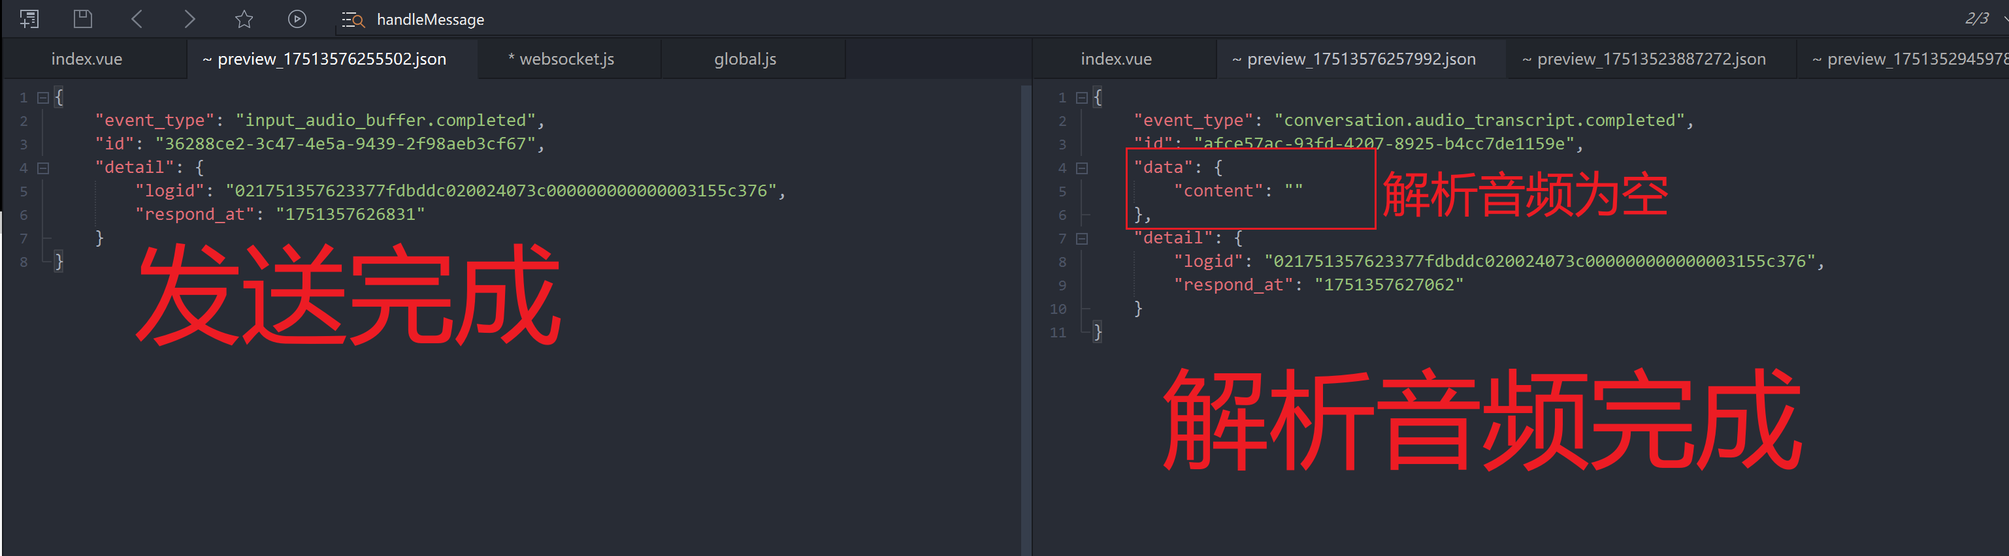Collapse the "data" block in the right editor

(1082, 168)
